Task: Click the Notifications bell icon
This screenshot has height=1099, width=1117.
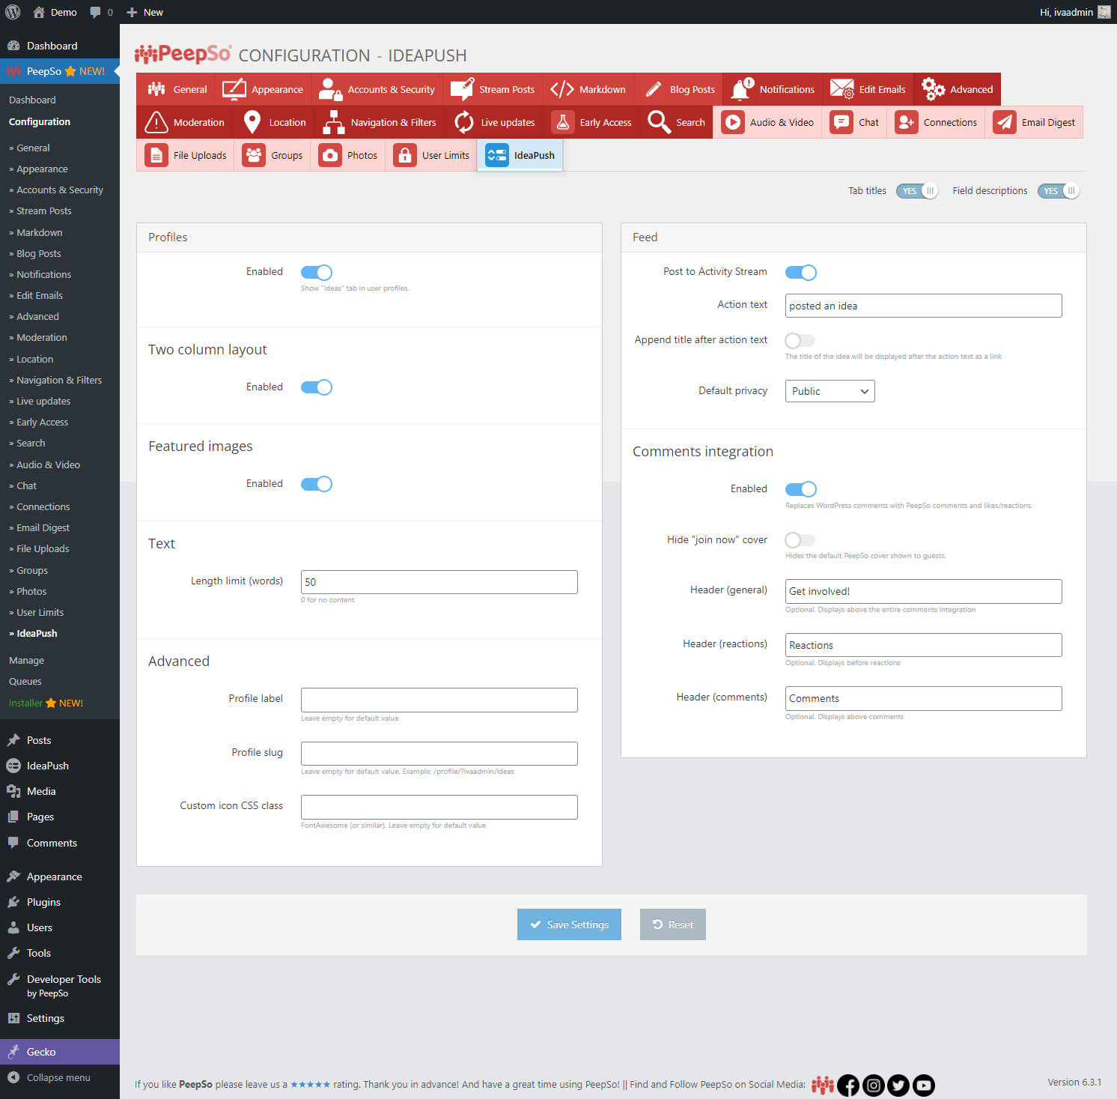Action: tap(743, 89)
